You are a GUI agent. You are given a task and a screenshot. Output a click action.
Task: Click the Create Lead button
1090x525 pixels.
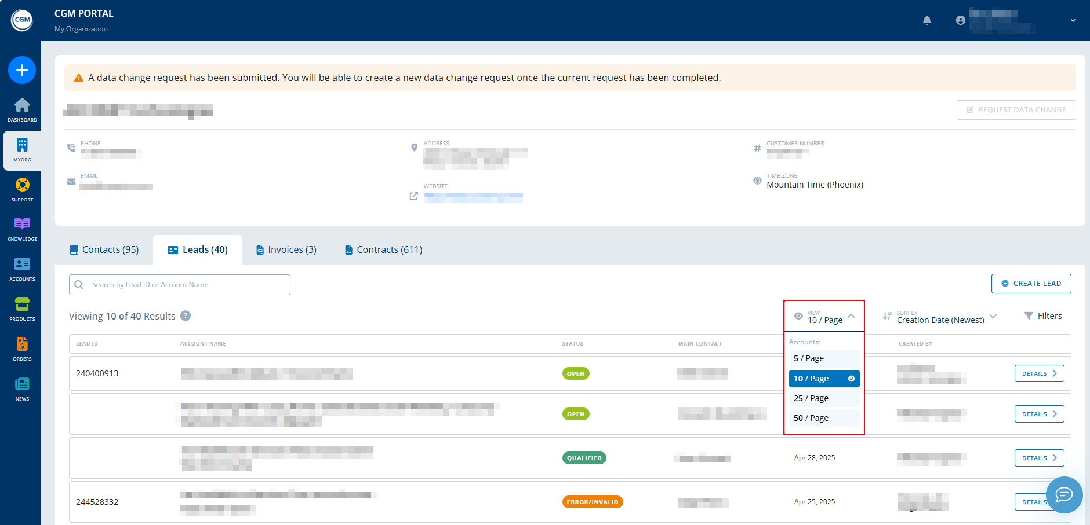[1031, 284]
